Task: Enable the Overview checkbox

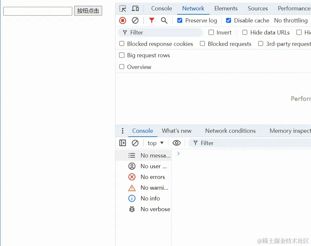Action: (122, 67)
